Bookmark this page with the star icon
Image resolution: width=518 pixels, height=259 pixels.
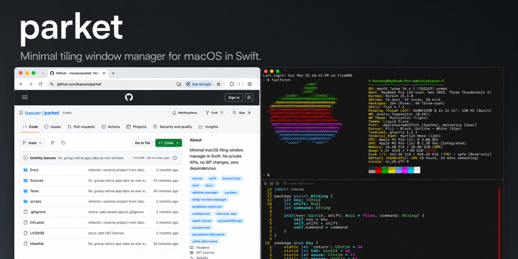point(219,84)
